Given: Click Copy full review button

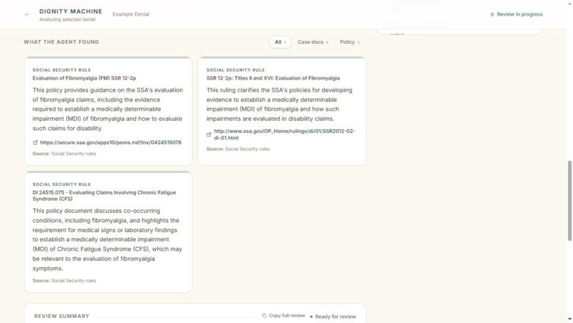Looking at the screenshot, I should [x=284, y=316].
